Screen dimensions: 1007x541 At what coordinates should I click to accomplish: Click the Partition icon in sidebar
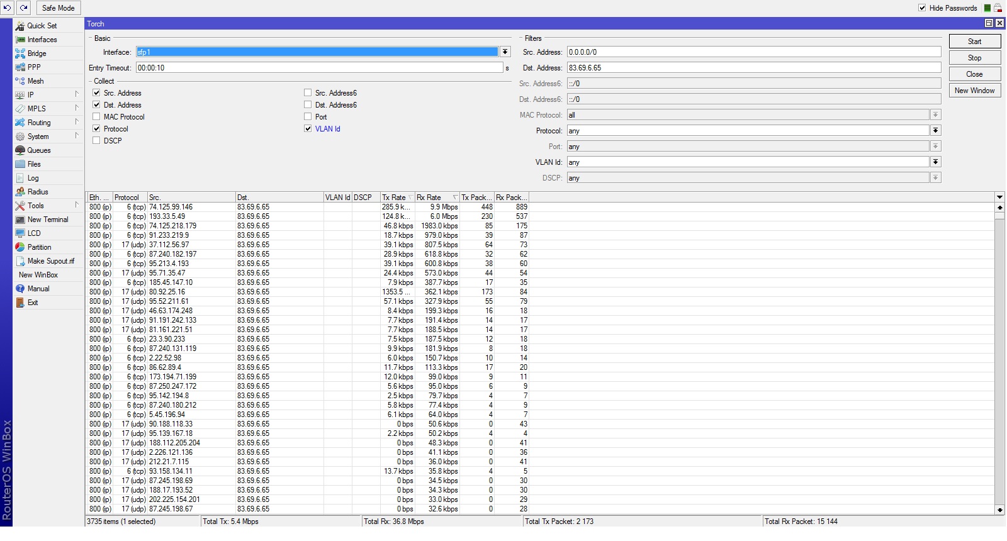(20, 247)
